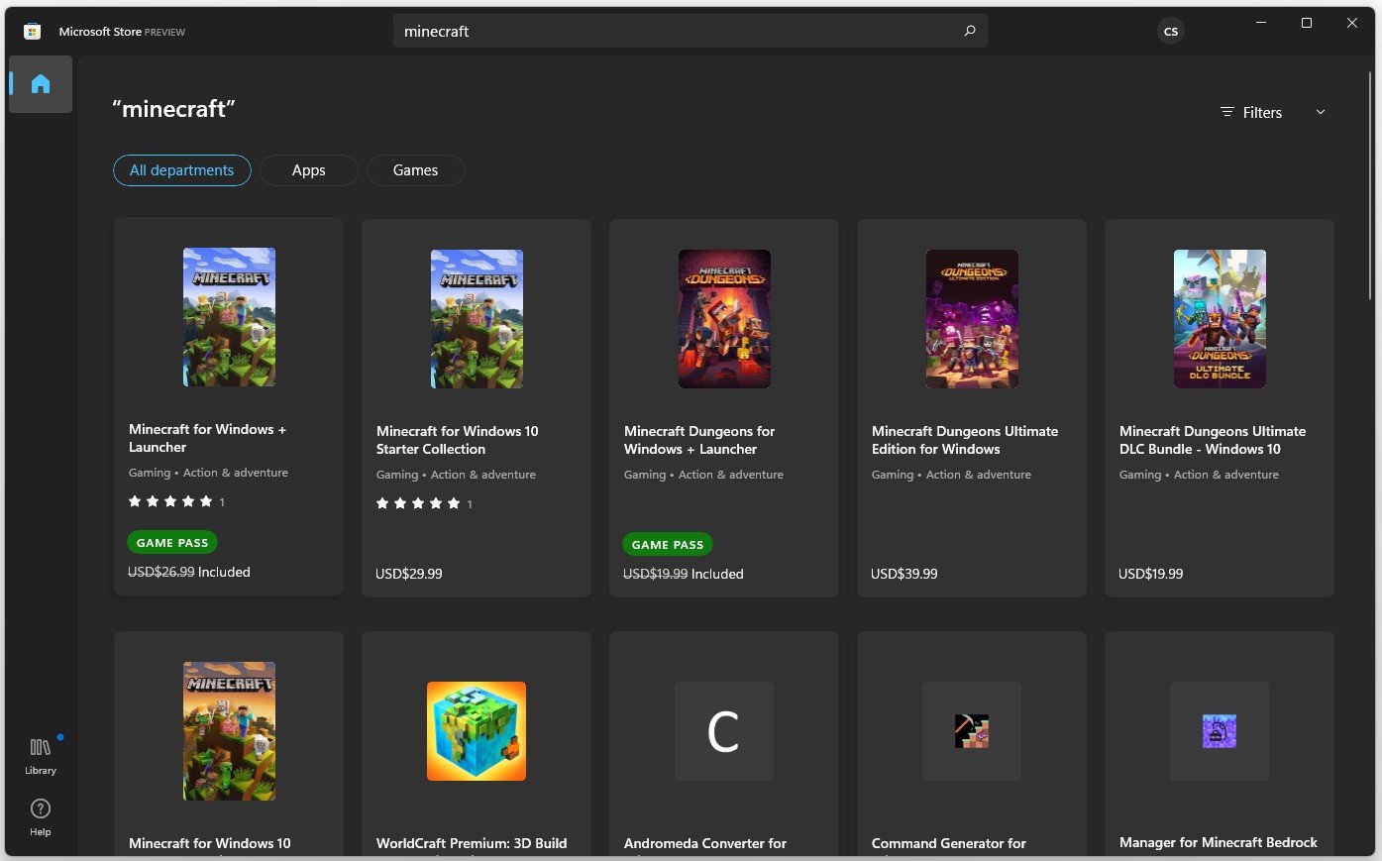Open Minecraft Dungeons for Windows + Launcher cover

click(724, 319)
